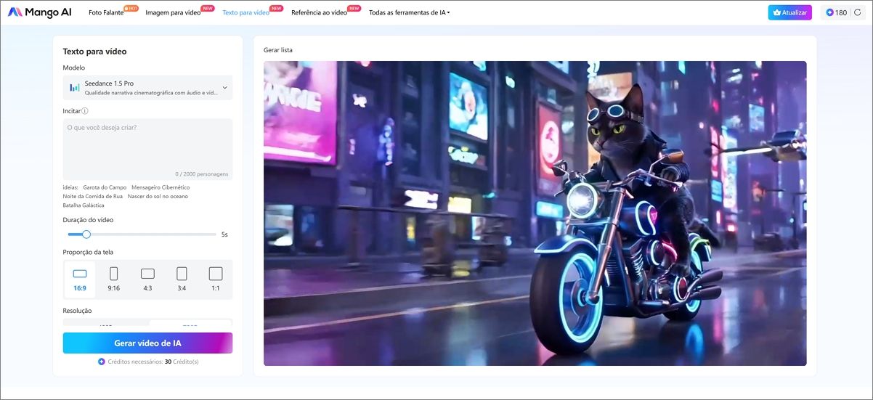This screenshot has height=400, width=873.
Task: Click the Mango AI logo
Action: (x=40, y=12)
